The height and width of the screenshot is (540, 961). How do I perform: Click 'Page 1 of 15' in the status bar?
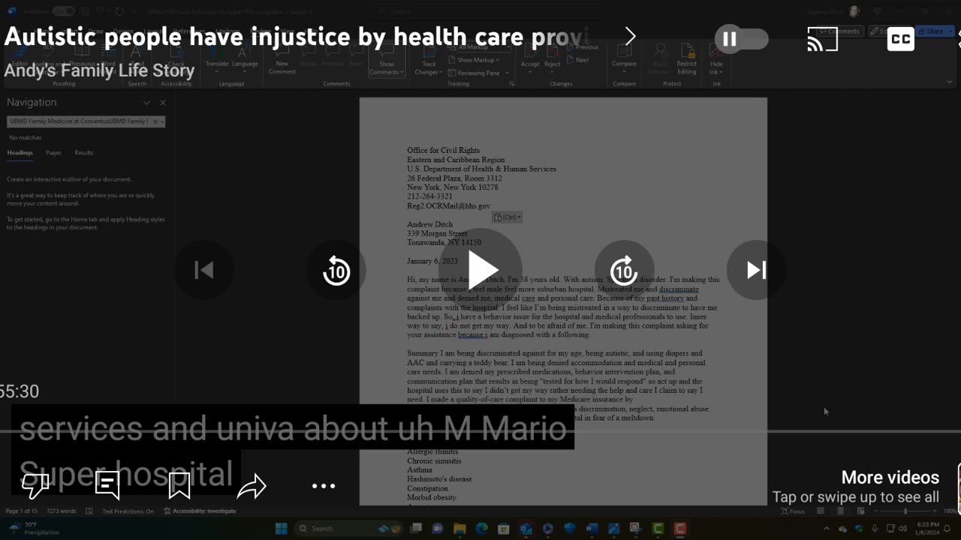[22, 511]
